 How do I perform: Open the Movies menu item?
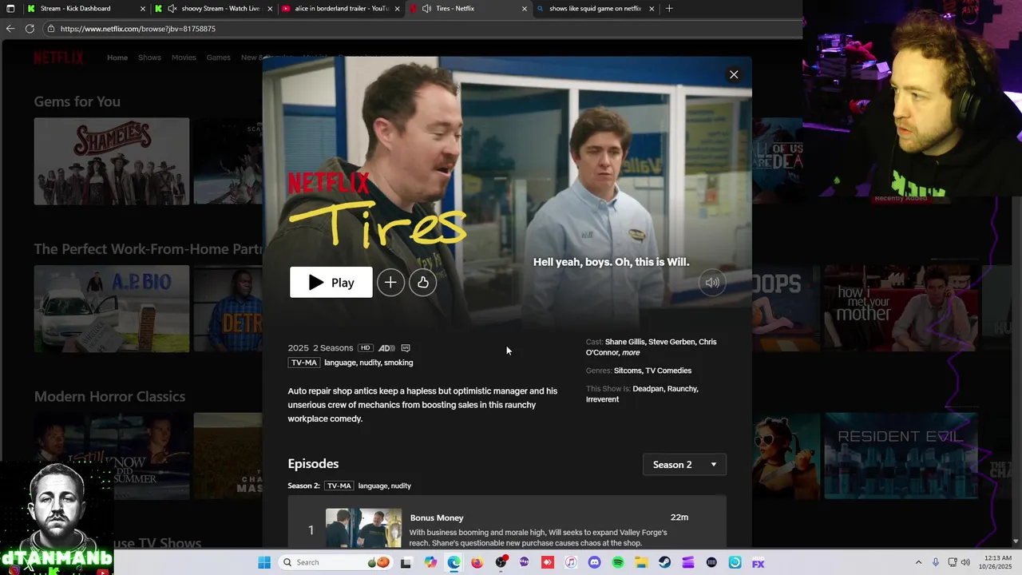184,57
